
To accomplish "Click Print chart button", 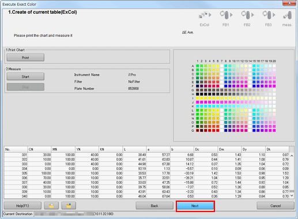I will click(x=25, y=58).
